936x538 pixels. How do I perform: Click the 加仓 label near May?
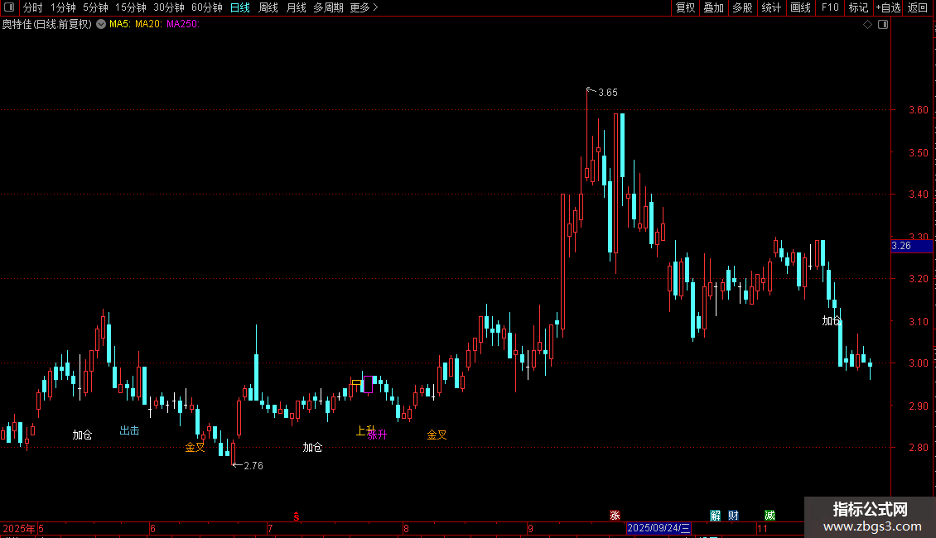point(82,435)
